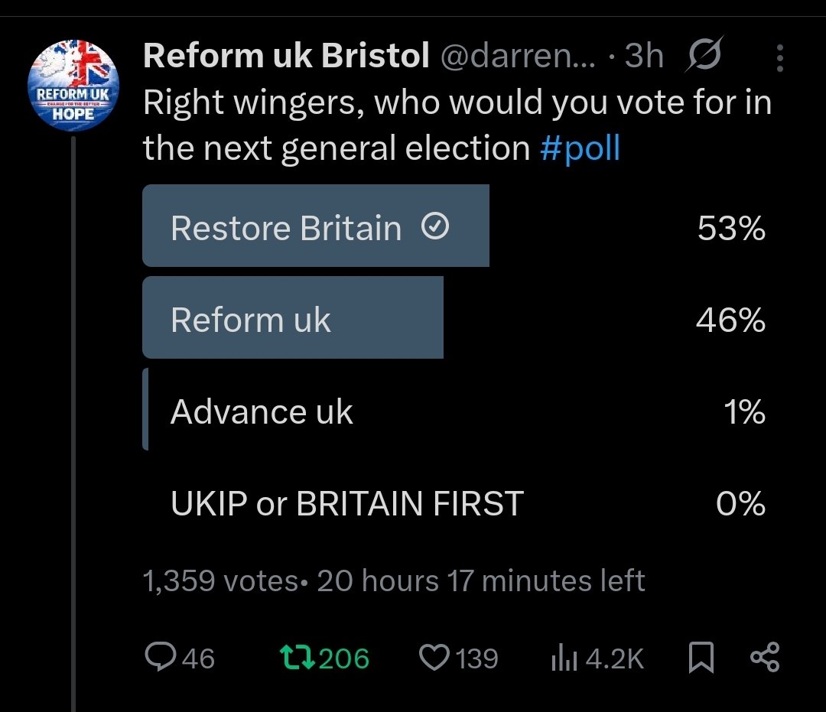Open the #poll hashtag link
This screenshot has height=712, width=826.
pyautogui.click(x=580, y=148)
